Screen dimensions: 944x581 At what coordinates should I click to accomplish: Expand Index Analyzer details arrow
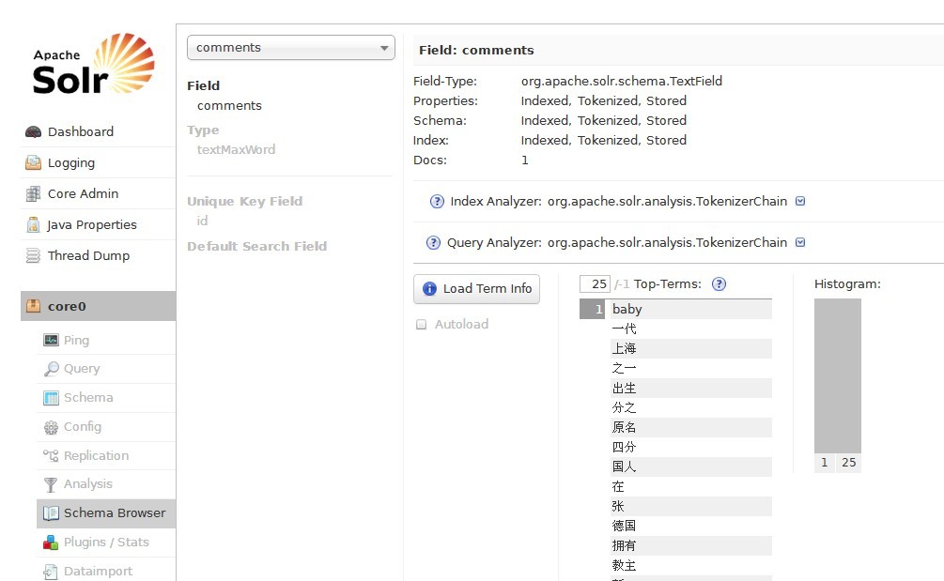pos(800,201)
